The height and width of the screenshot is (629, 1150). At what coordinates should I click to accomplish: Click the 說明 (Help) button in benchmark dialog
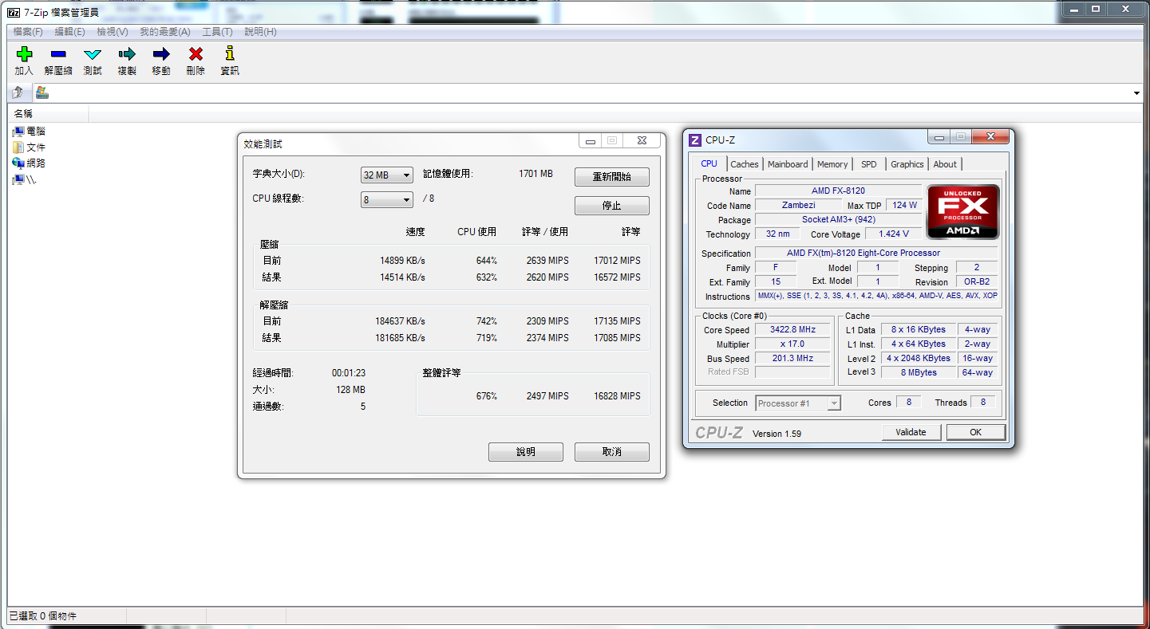(x=526, y=452)
